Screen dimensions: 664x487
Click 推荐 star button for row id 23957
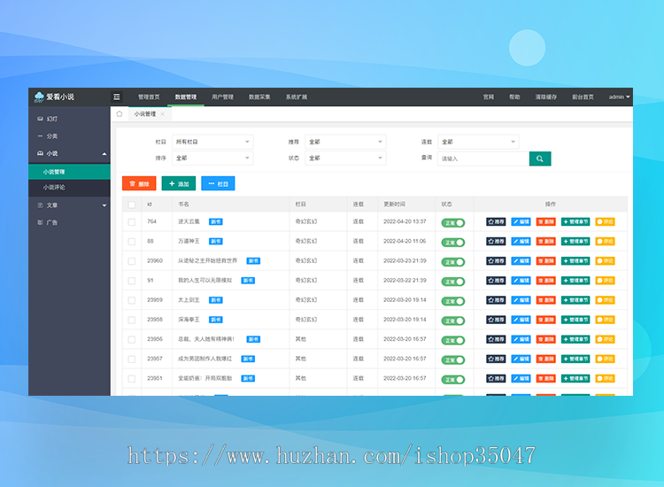[496, 359]
